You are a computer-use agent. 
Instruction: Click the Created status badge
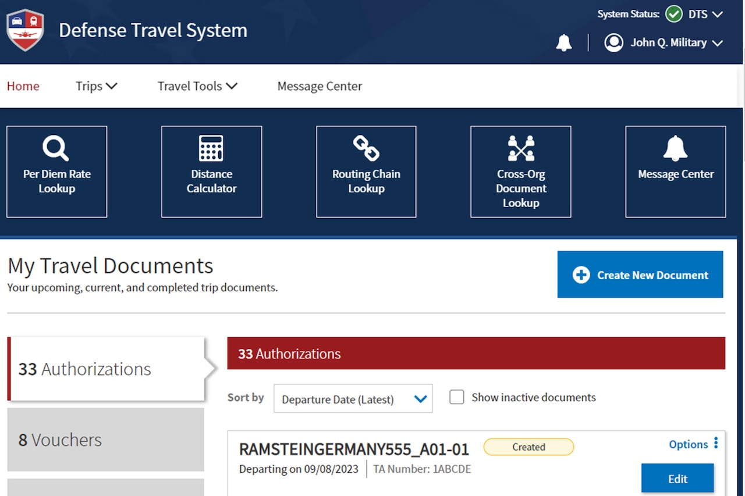click(528, 447)
